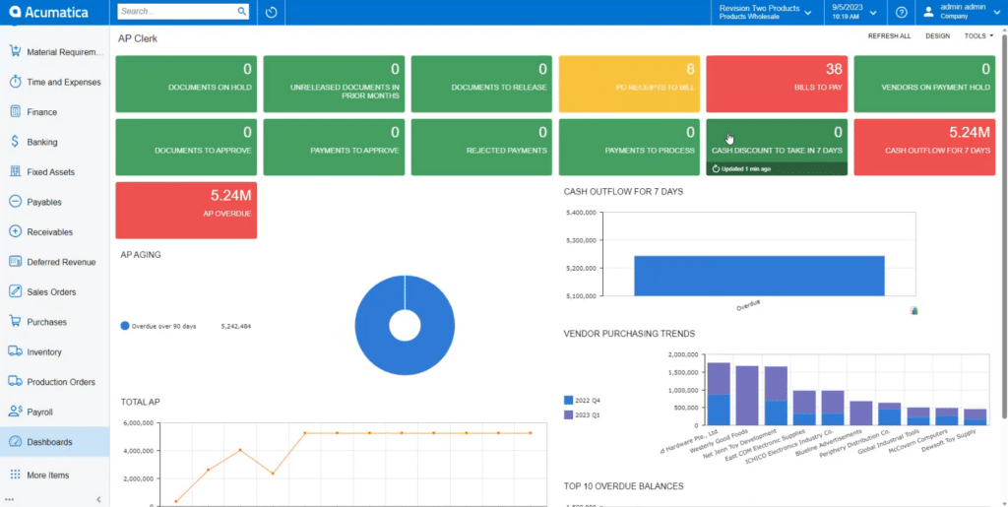Screen dimensions: 1008x507
Task: Click the Westerly Good Foods chart bar
Action: click(x=747, y=395)
